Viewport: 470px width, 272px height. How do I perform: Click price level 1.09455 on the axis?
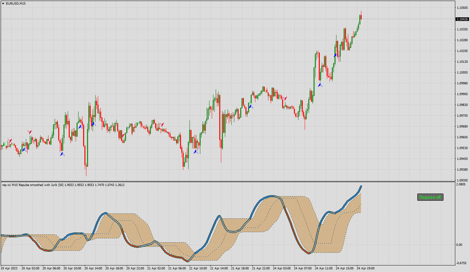[x=462, y=159]
